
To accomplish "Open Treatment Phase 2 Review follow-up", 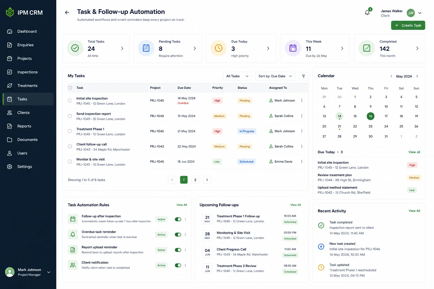I will [250, 268].
